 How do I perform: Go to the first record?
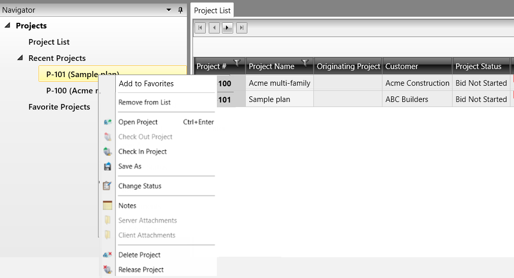200,28
